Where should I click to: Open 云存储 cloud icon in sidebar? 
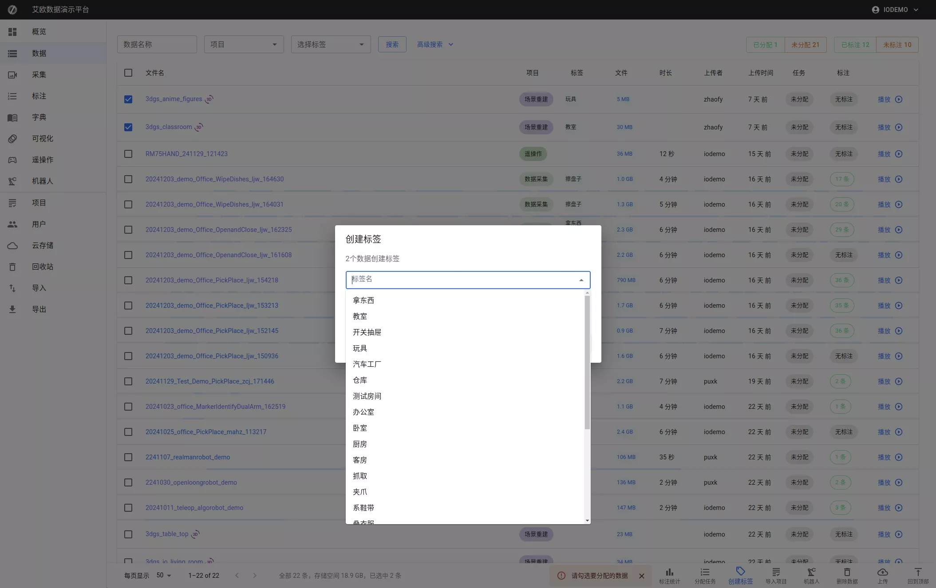tap(12, 245)
